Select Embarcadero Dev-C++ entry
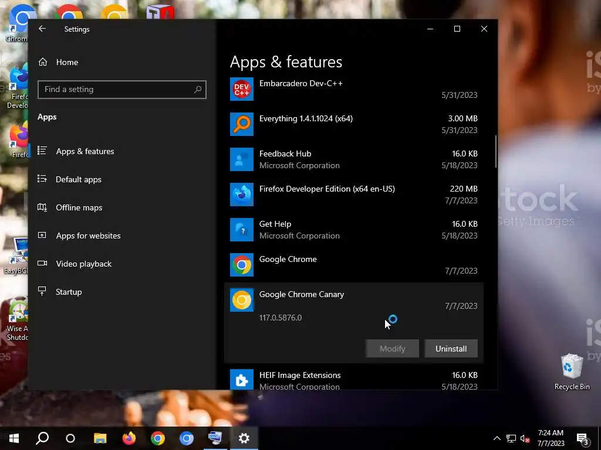This screenshot has width=601, height=450. coord(354,89)
